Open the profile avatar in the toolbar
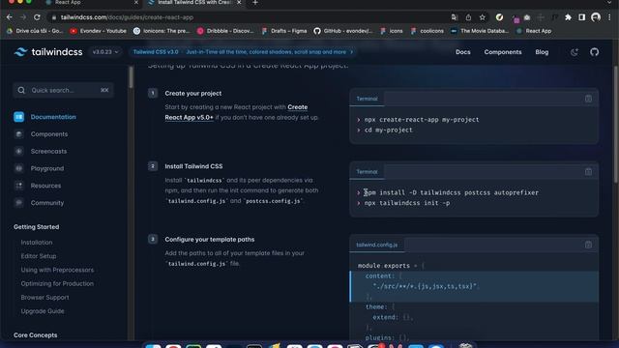This screenshot has width=619, height=348. [596, 17]
